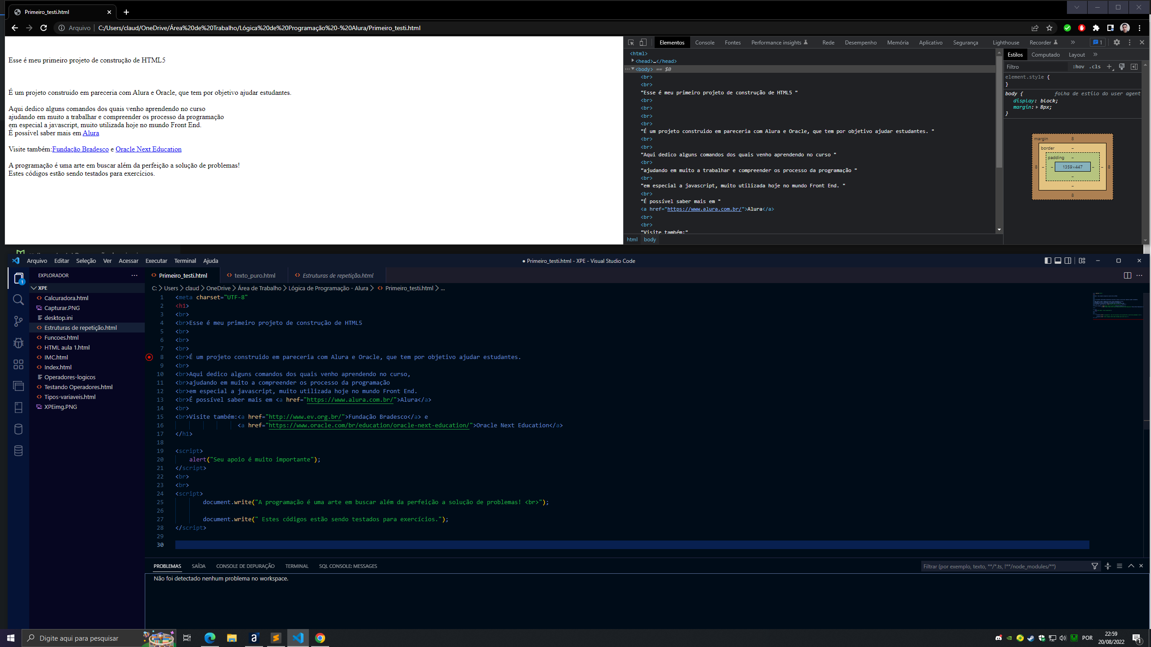The image size is (1151, 647).
Task: Open editor more actions ellipsis in VS Code
Action: (x=1139, y=275)
